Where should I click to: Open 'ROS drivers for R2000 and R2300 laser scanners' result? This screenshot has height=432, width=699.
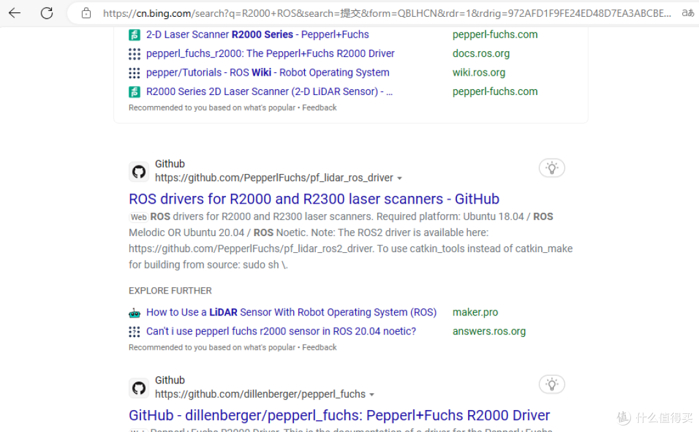pyautogui.click(x=314, y=199)
